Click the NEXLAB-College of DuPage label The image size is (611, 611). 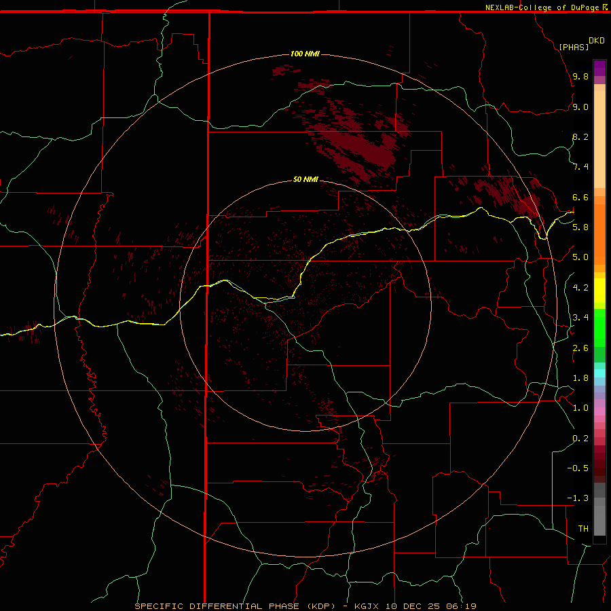[x=542, y=7]
